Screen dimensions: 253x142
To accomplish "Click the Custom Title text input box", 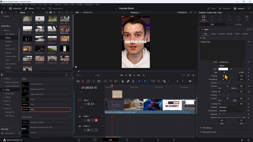I will [223, 50].
